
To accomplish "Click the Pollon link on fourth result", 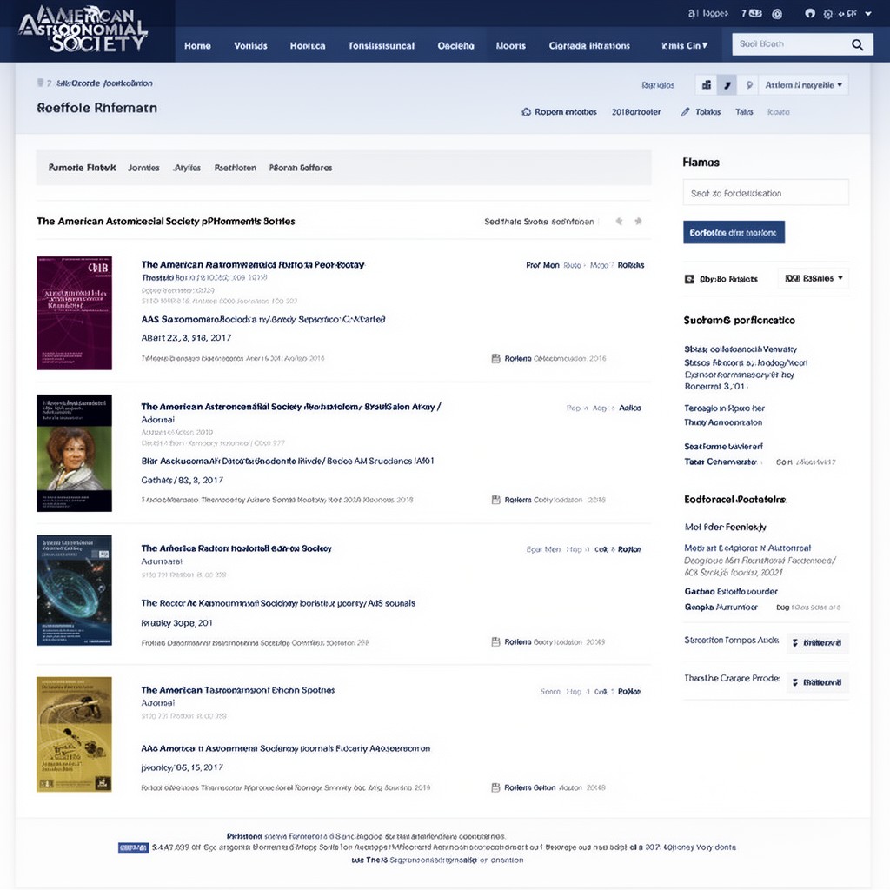I will [629, 692].
